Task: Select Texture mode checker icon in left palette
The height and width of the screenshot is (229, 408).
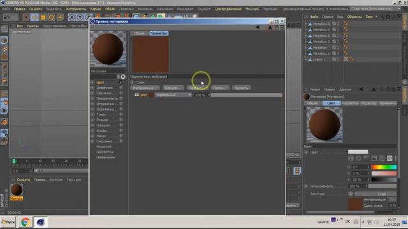Action: coord(4,49)
